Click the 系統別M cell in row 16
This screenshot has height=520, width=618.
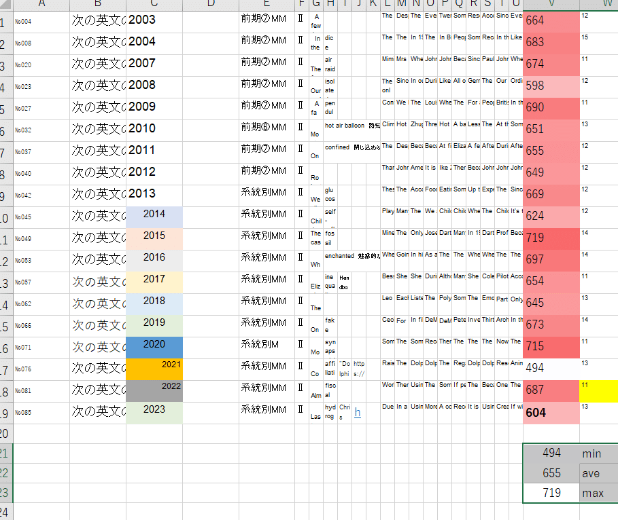[267, 347]
